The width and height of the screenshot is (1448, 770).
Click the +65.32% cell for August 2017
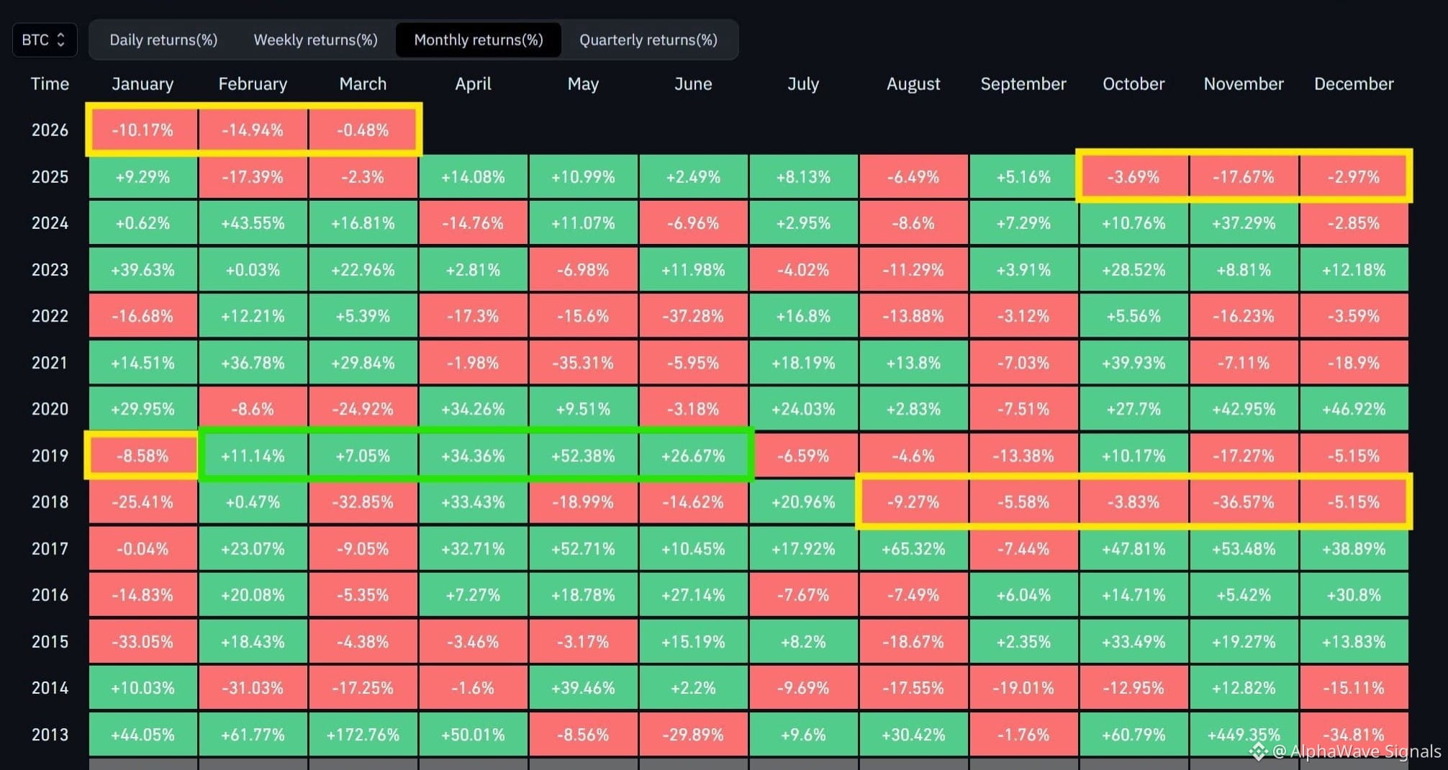(x=913, y=548)
